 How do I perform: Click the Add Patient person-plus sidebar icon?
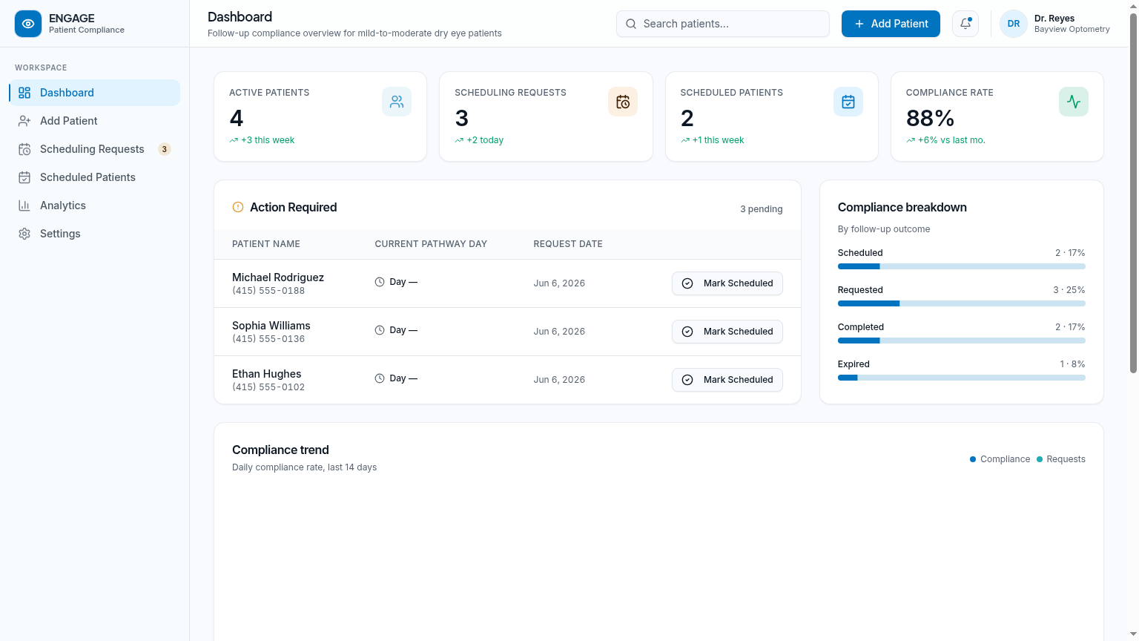click(24, 121)
